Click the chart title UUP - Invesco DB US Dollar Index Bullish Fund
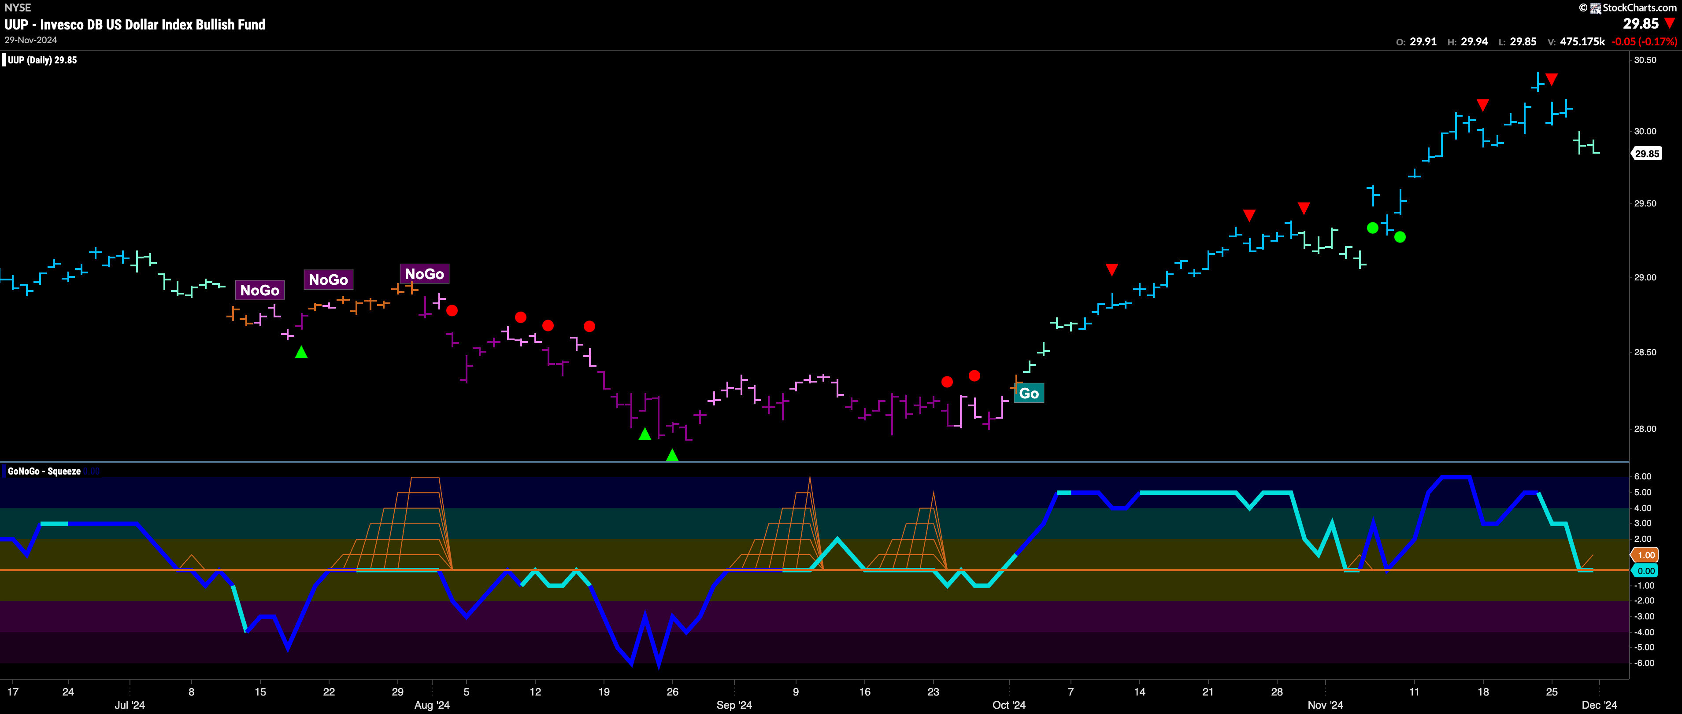The width and height of the screenshot is (1682, 714). (134, 25)
